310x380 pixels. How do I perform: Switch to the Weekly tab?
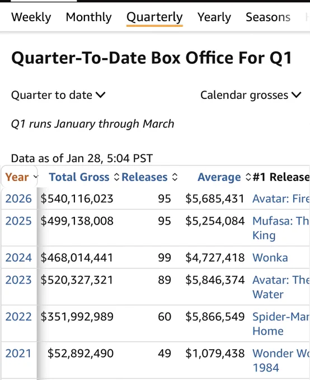(31, 17)
